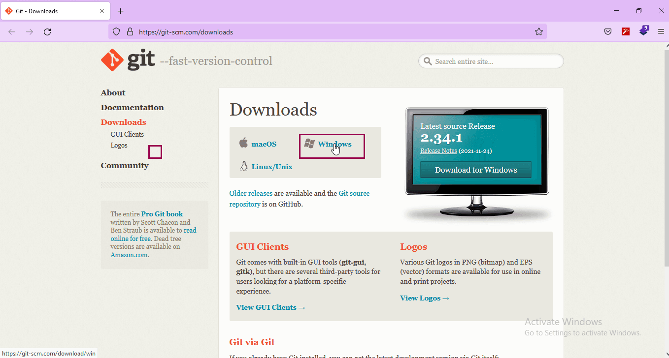Viewport: 669px width, 358px height.
Task: Close the Git - Downloads tab
Action: coord(102,11)
